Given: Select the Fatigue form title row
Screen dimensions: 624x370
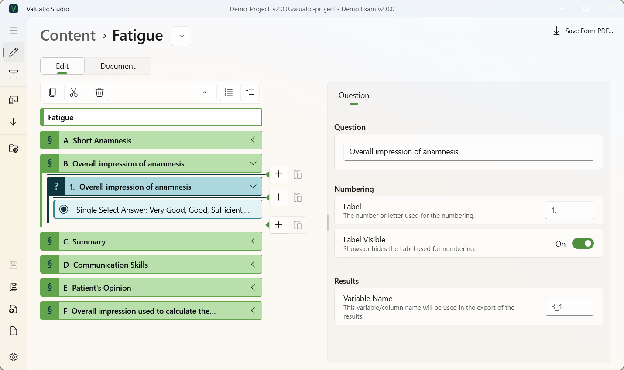Looking at the screenshot, I should 151,117.
